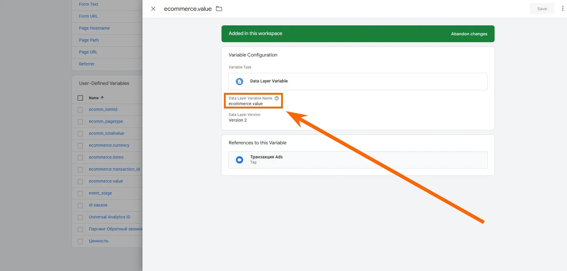Click the folder icon next to variable title
The height and width of the screenshot is (271, 567).
[x=219, y=9]
